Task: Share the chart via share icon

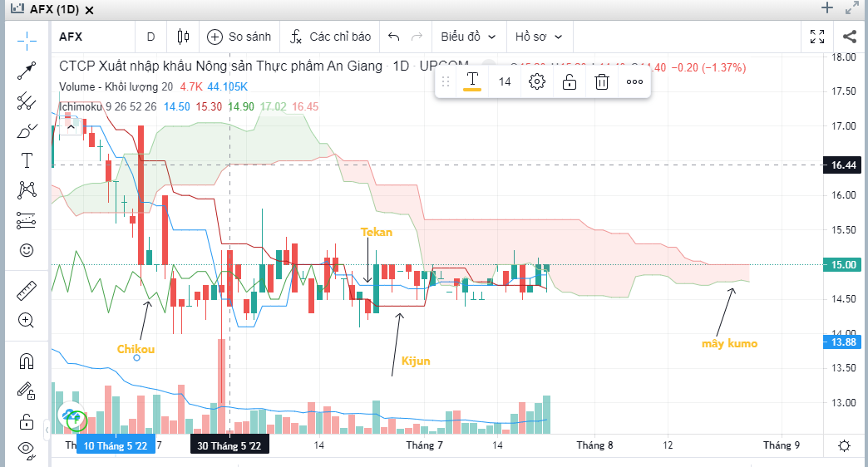Action: [849, 37]
